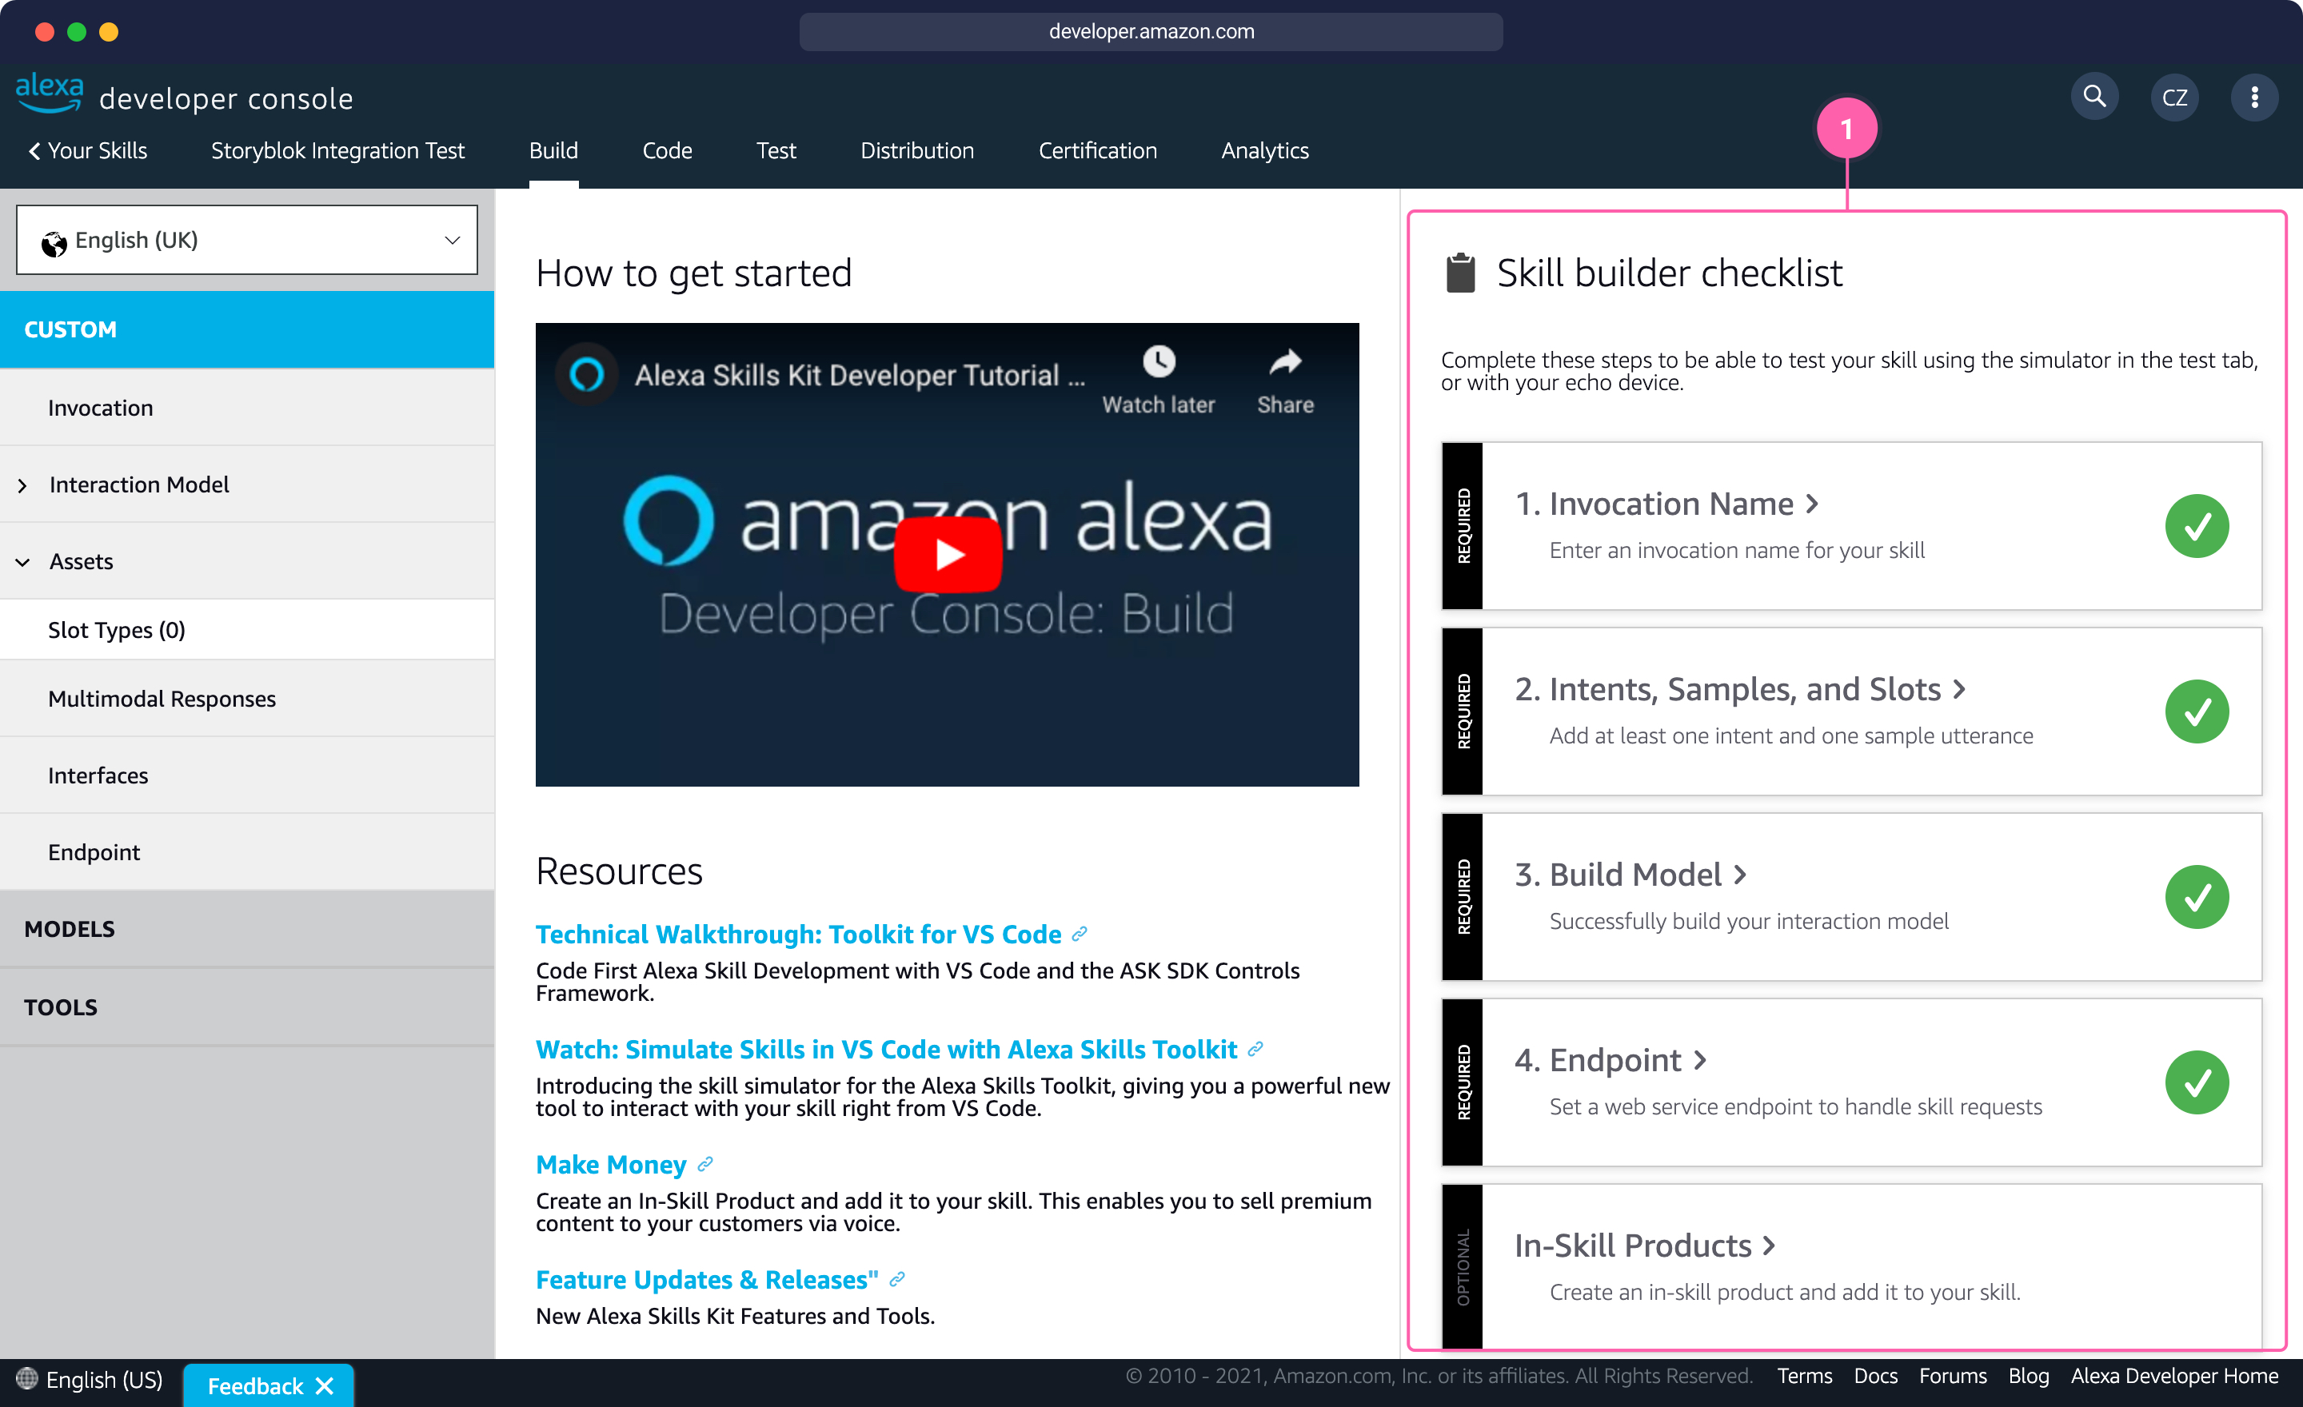Open the Make Money resource link
This screenshot has width=2303, height=1407.
[610, 1164]
